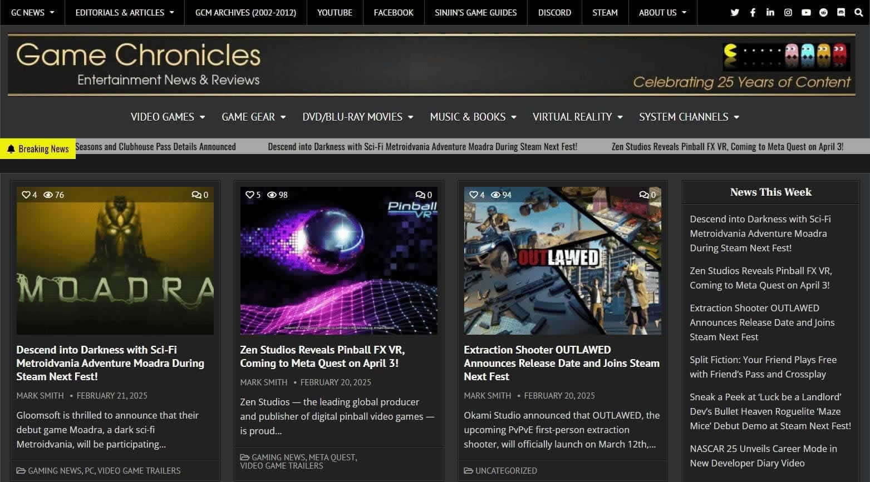Expand the Video Games dropdown menu
This screenshot has height=482, width=870.
pyautogui.click(x=168, y=117)
